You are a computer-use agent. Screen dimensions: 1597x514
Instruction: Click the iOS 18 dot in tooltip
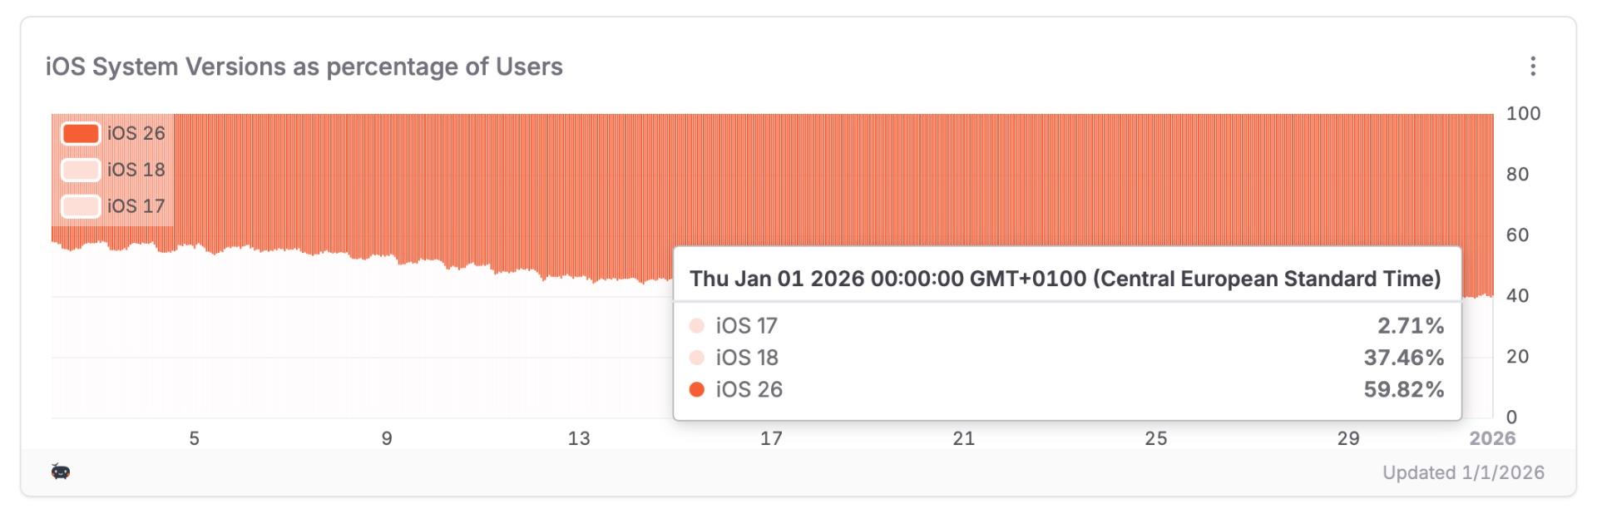697,358
